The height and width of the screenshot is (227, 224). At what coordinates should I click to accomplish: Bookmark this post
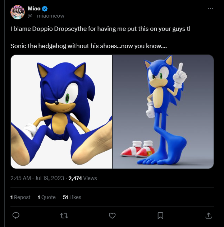(160, 216)
